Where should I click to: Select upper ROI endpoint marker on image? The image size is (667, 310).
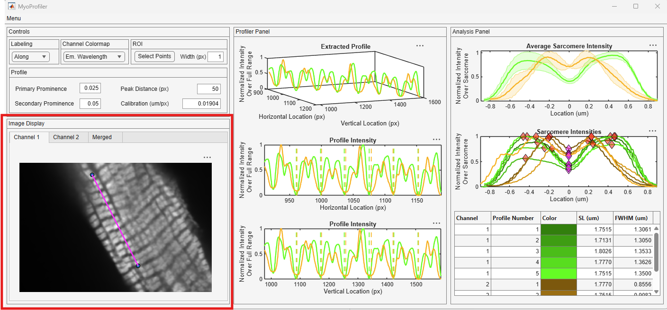point(92,175)
